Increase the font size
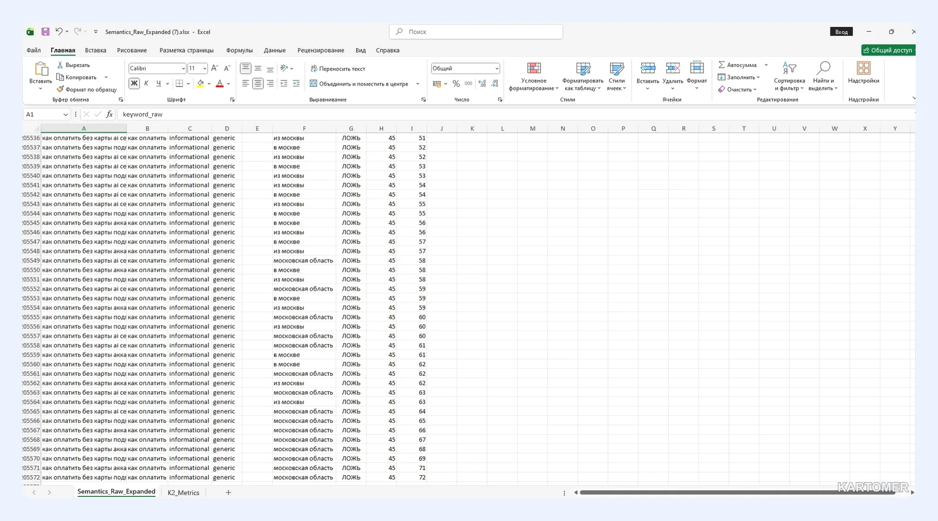The width and height of the screenshot is (938, 521). 215,68
